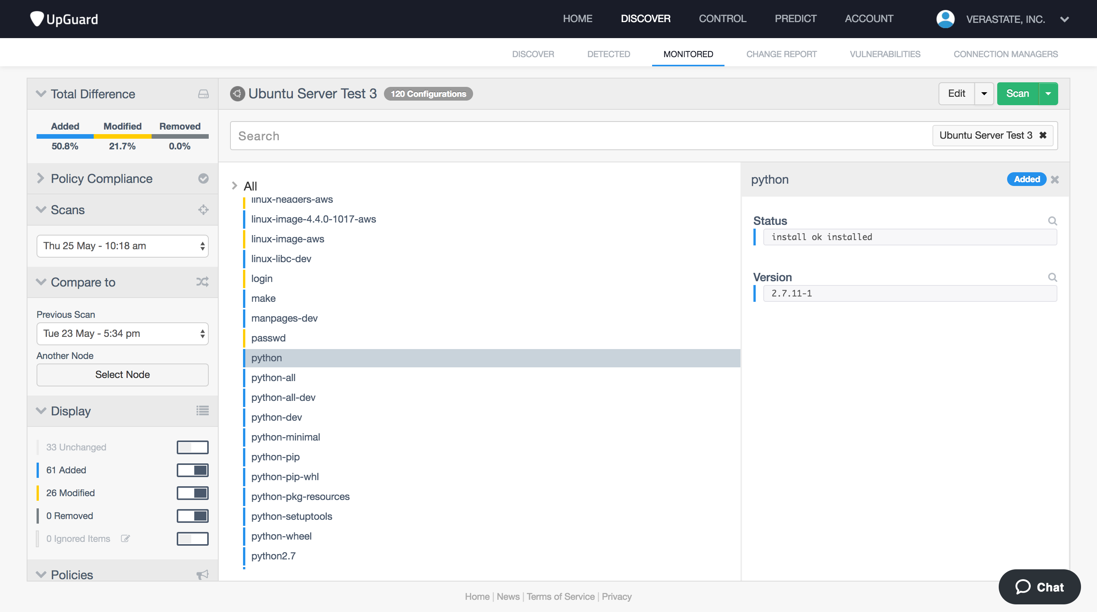1097x612 pixels.
Task: Toggle the 33 Unchanged display switch
Action: point(192,447)
